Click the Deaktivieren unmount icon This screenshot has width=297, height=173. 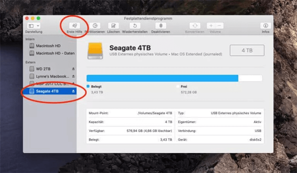pos(161,26)
